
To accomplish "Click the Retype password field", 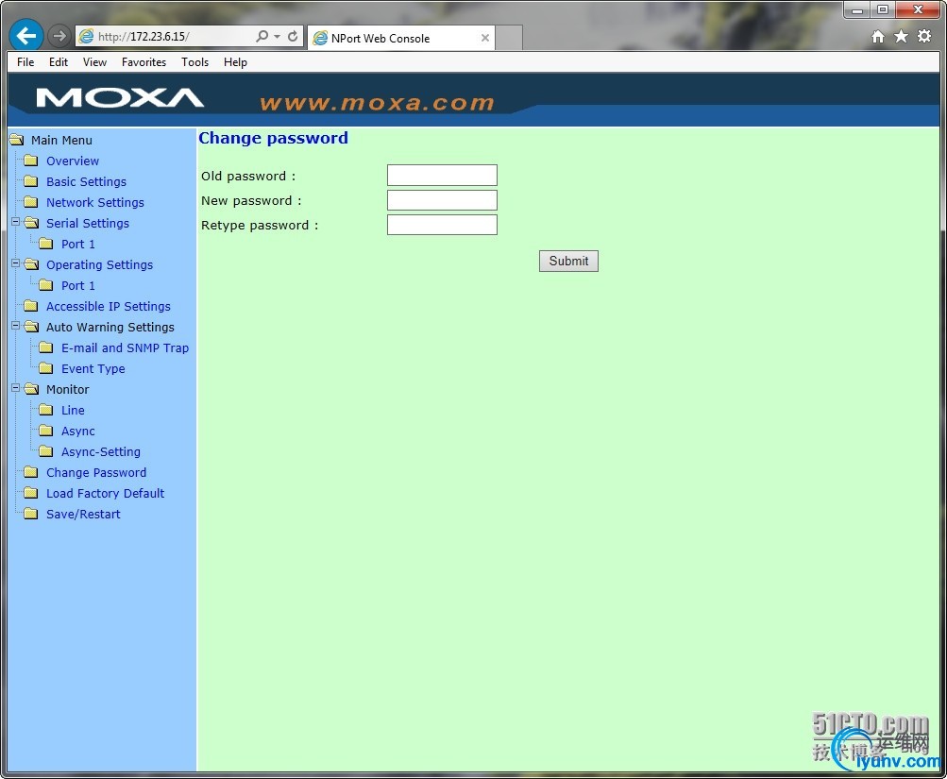I will click(x=442, y=225).
